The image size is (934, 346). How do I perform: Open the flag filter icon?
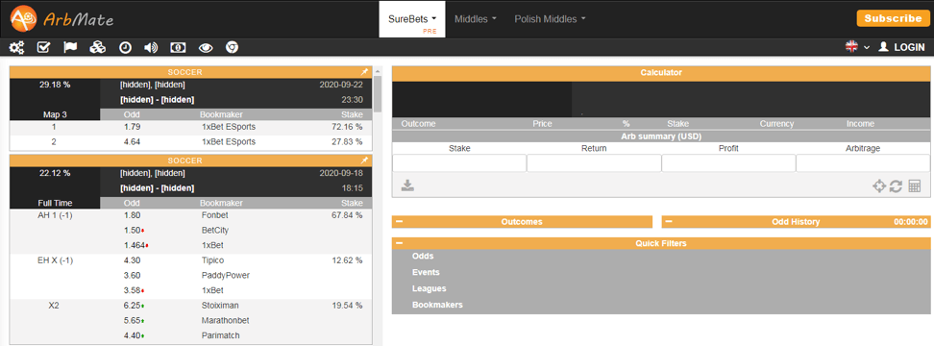click(x=70, y=48)
